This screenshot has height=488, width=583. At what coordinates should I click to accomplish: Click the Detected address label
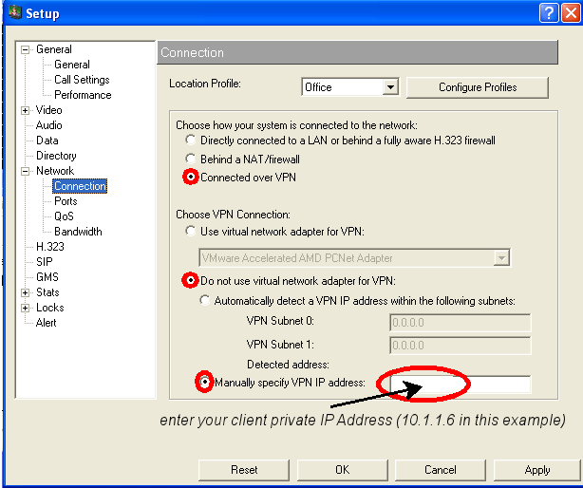[288, 365]
